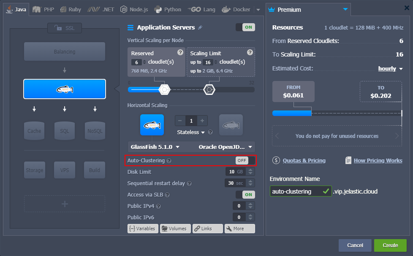
Task: Open help for Stateless scaling mode
Action: click(x=210, y=132)
